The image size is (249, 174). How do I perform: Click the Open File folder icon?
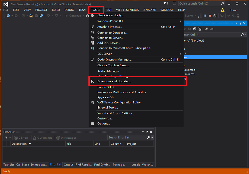[x=31, y=16]
